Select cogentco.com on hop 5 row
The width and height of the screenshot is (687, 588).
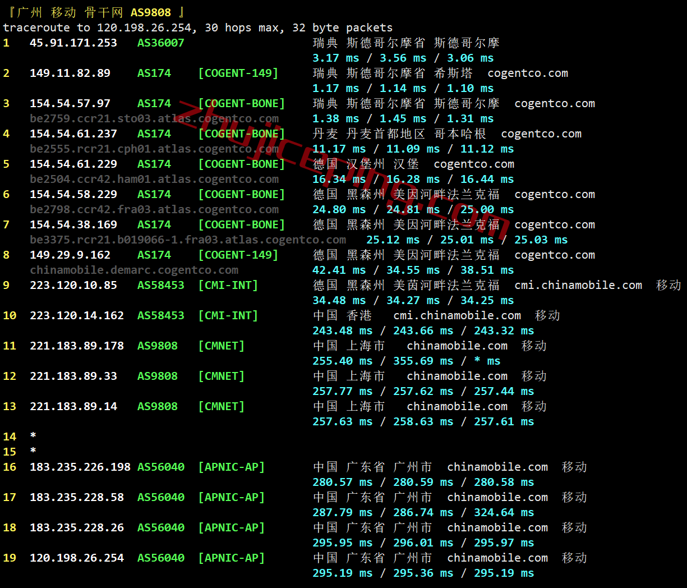point(474,164)
